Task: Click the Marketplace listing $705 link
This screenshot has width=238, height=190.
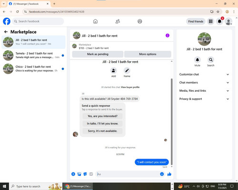Action: (94, 48)
